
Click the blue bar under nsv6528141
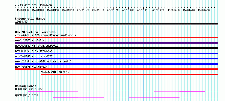tap(116, 59)
